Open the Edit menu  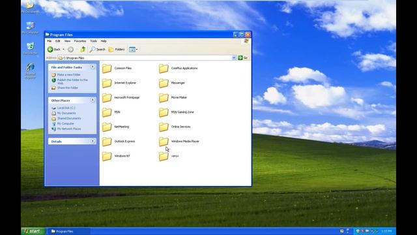click(58, 41)
